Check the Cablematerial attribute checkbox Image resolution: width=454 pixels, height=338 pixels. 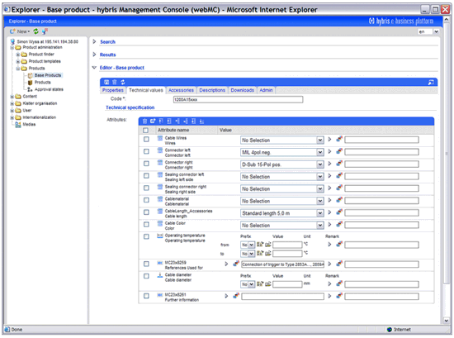click(146, 200)
